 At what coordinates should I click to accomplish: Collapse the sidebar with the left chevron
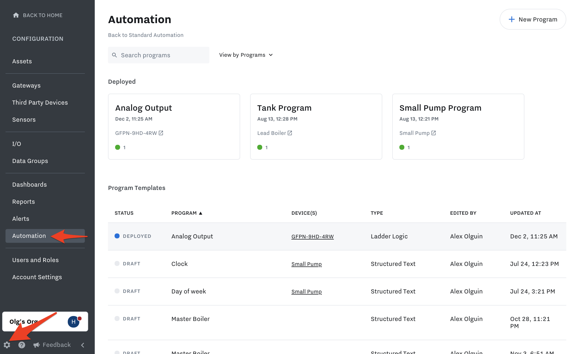point(83,345)
